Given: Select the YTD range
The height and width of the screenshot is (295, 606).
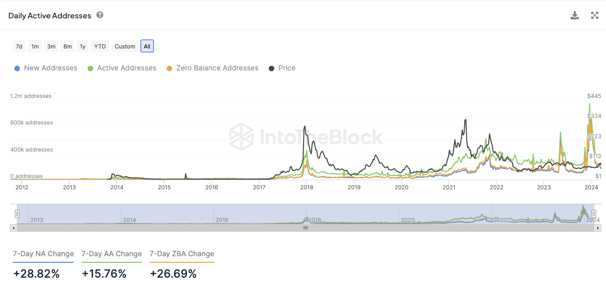Looking at the screenshot, I should tap(100, 46).
